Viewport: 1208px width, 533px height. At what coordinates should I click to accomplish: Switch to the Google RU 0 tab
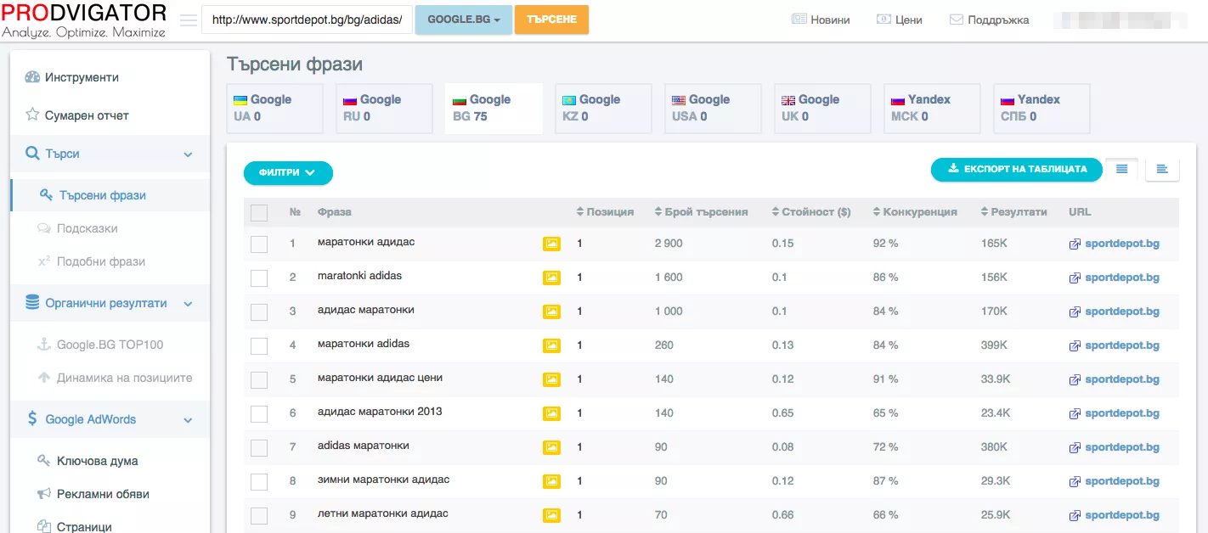[x=385, y=108]
